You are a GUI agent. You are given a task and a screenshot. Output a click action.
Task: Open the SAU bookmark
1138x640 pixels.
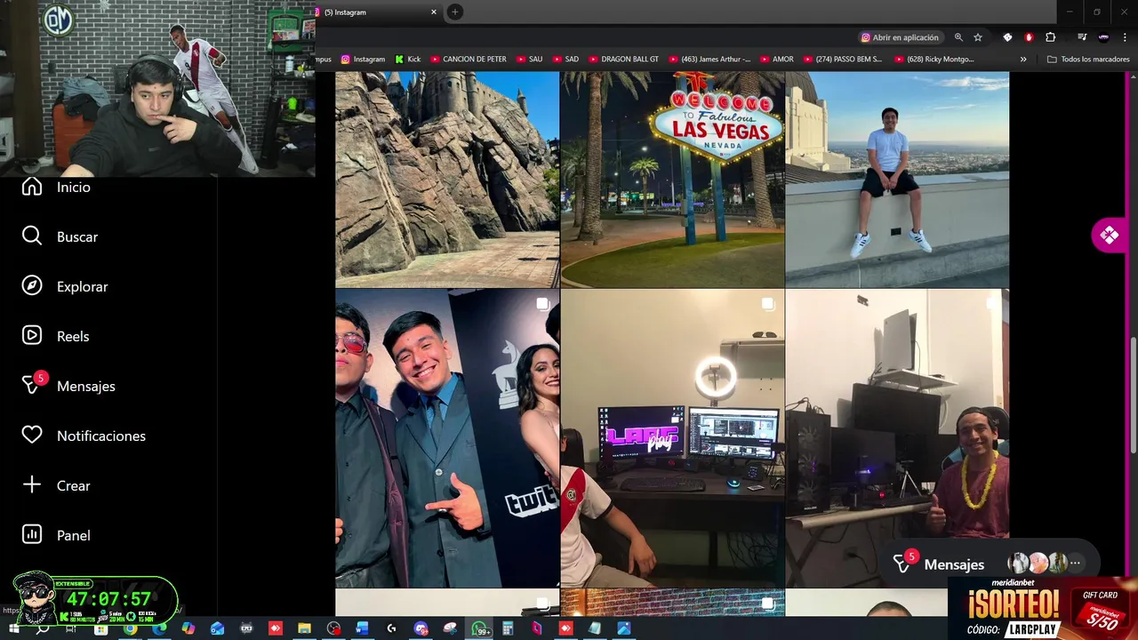coord(529,60)
